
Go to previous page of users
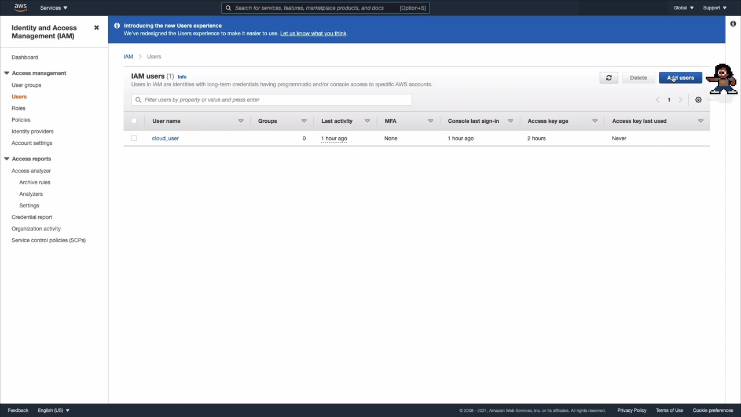(x=658, y=100)
